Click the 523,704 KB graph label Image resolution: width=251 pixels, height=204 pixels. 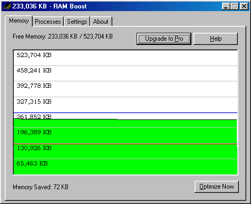(x=34, y=55)
